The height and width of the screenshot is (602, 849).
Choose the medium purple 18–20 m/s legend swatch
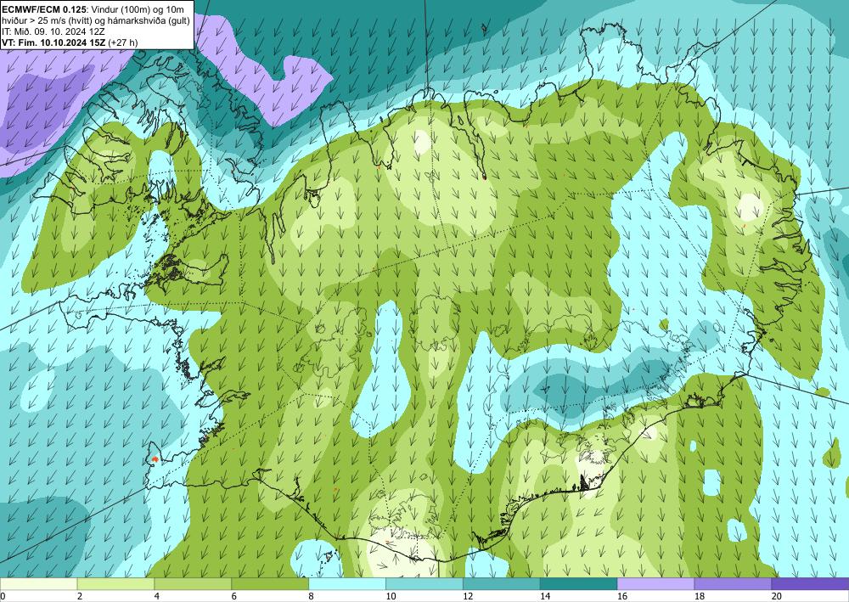(733, 583)
